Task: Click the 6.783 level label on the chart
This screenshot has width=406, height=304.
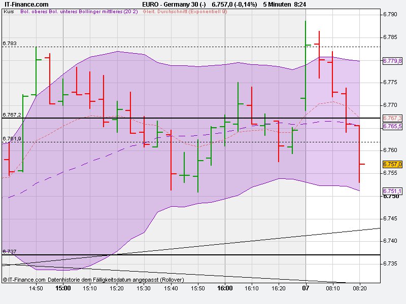Action: click(9, 43)
